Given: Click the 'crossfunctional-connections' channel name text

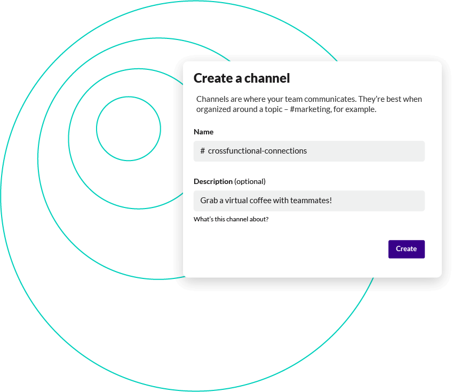Looking at the screenshot, I should (257, 151).
